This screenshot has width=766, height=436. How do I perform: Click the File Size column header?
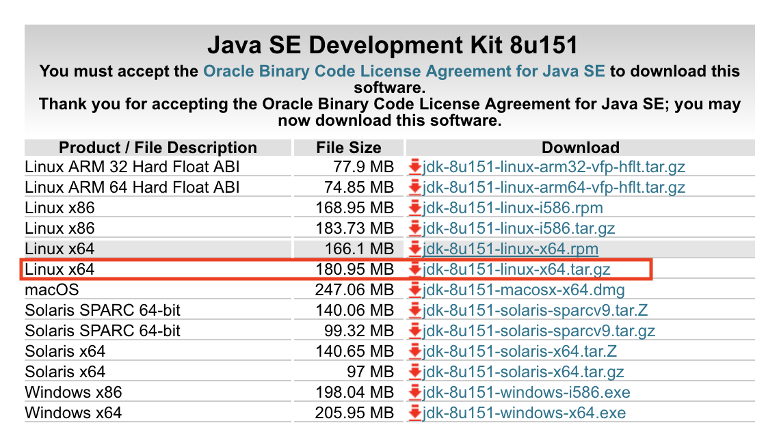pyautogui.click(x=349, y=148)
